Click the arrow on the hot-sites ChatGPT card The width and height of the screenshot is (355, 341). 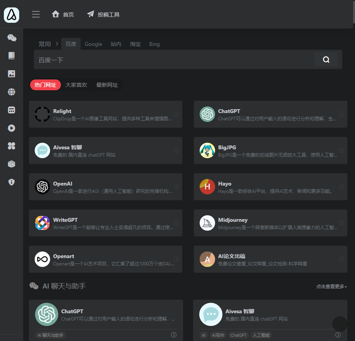click(x=342, y=114)
